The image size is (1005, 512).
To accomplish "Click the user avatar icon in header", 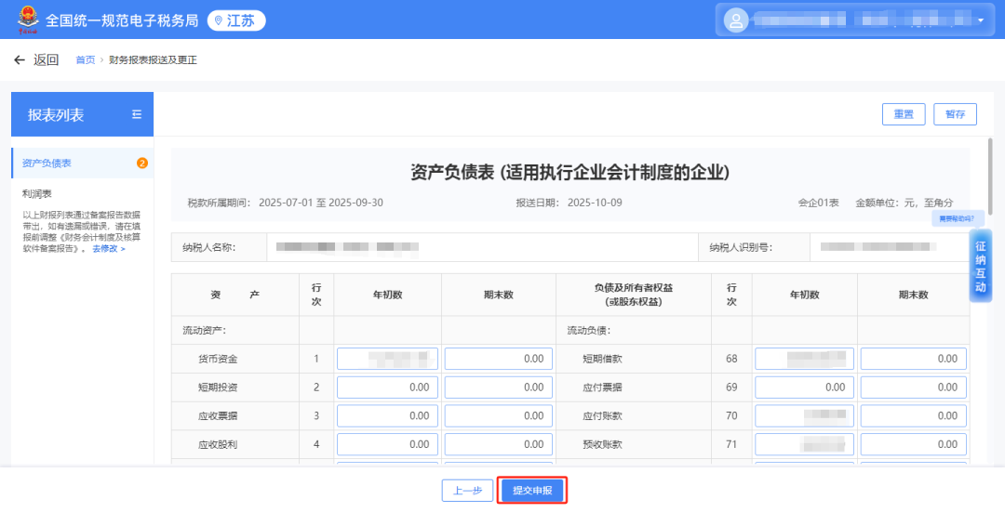I will tap(736, 20).
